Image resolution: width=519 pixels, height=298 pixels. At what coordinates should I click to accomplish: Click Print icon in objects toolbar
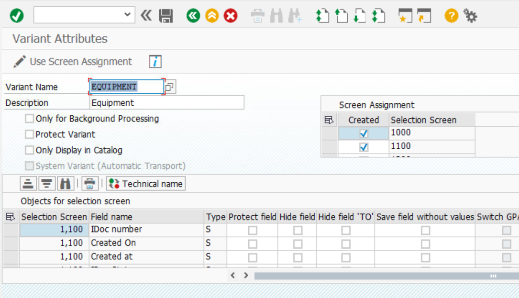(90, 183)
